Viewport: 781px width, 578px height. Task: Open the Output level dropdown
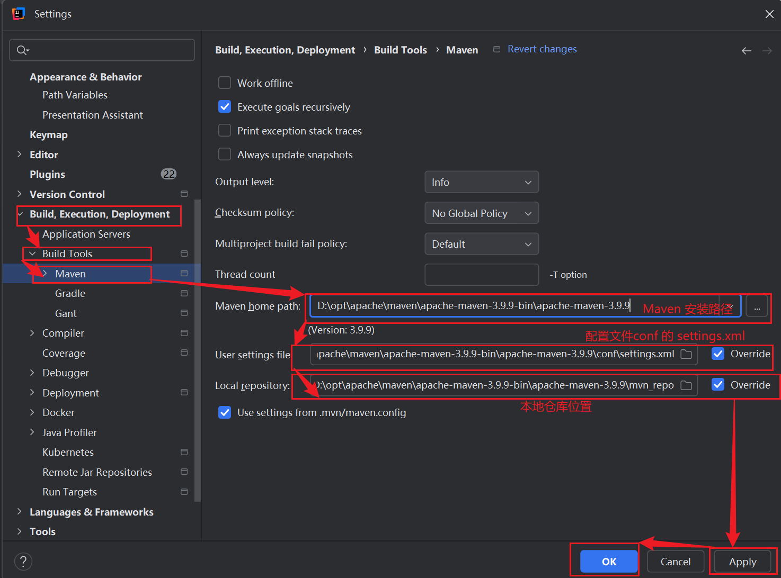[482, 182]
